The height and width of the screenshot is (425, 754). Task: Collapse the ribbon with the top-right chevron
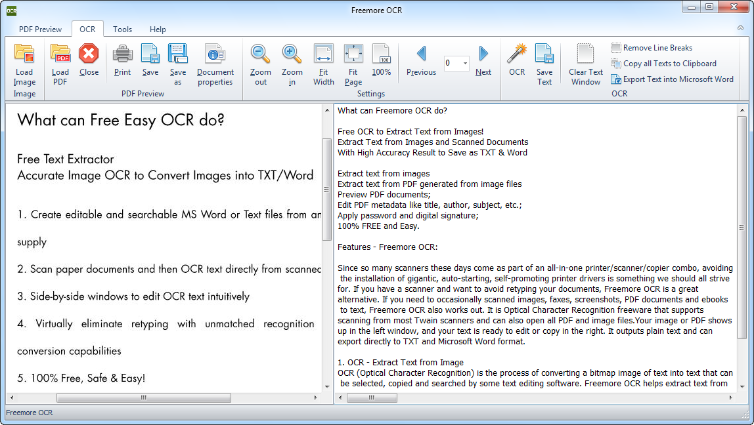(x=741, y=28)
